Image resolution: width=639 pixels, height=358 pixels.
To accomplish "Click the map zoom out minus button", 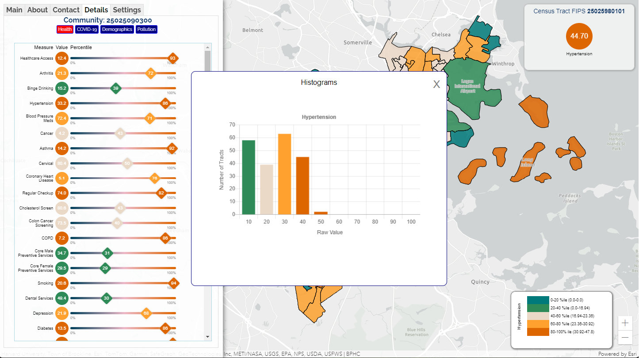I will 625,338.
